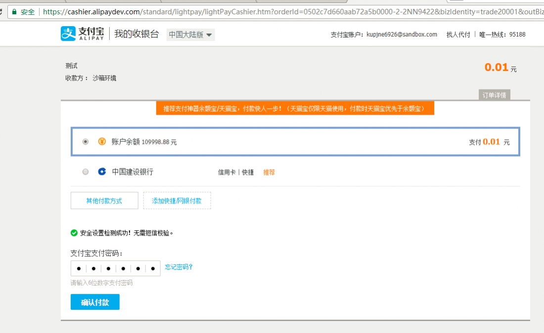Click the 忘记密码? link
The width and height of the screenshot is (544, 333).
tap(179, 267)
